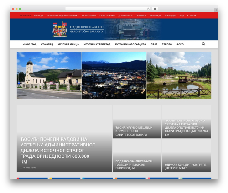Open article ЋОСИЋ УРУЧИО ШЕШЛИЈИ КЉУЧЕВЕ
Screen dimensions: 228x193
(x=134, y=131)
